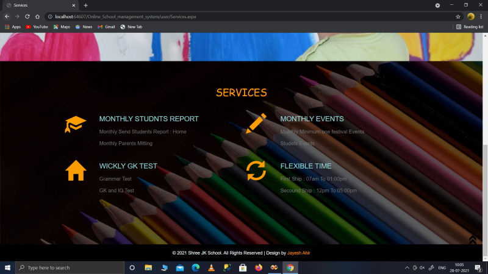488x274 pixels.
Task: Click 'Studets Events' text
Action: (297, 143)
